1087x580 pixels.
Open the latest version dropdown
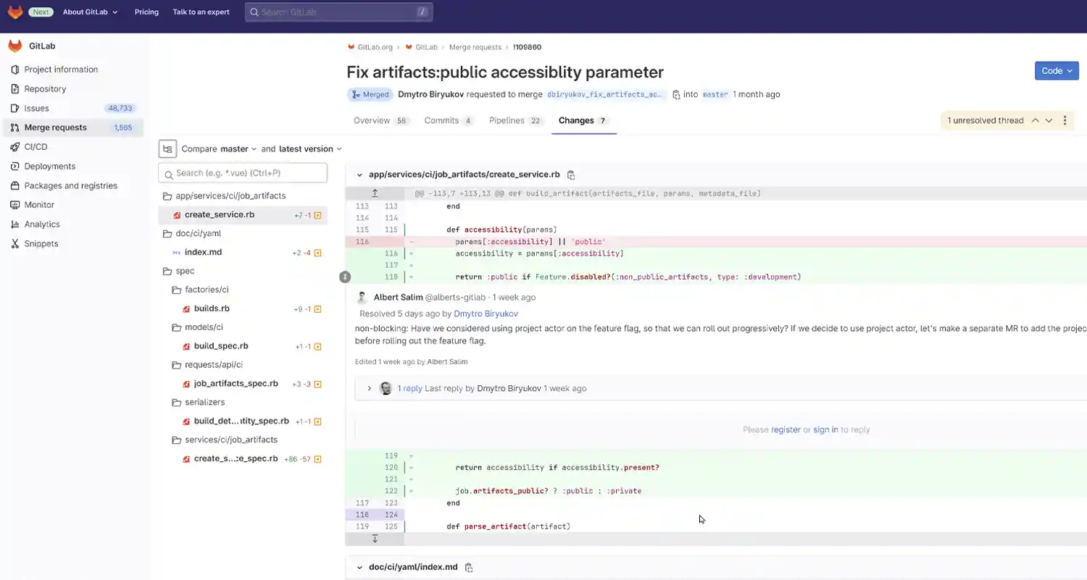pos(310,148)
